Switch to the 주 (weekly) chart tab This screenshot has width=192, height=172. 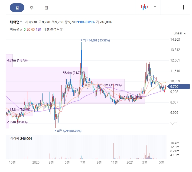32,8
